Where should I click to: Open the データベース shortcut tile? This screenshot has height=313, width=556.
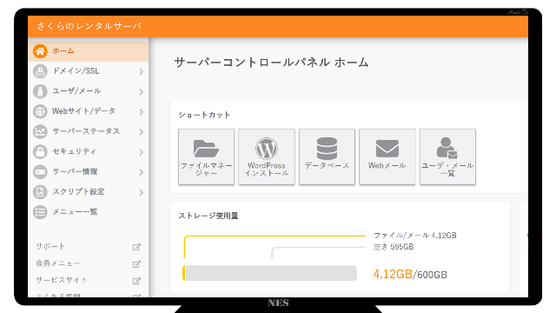click(327, 156)
